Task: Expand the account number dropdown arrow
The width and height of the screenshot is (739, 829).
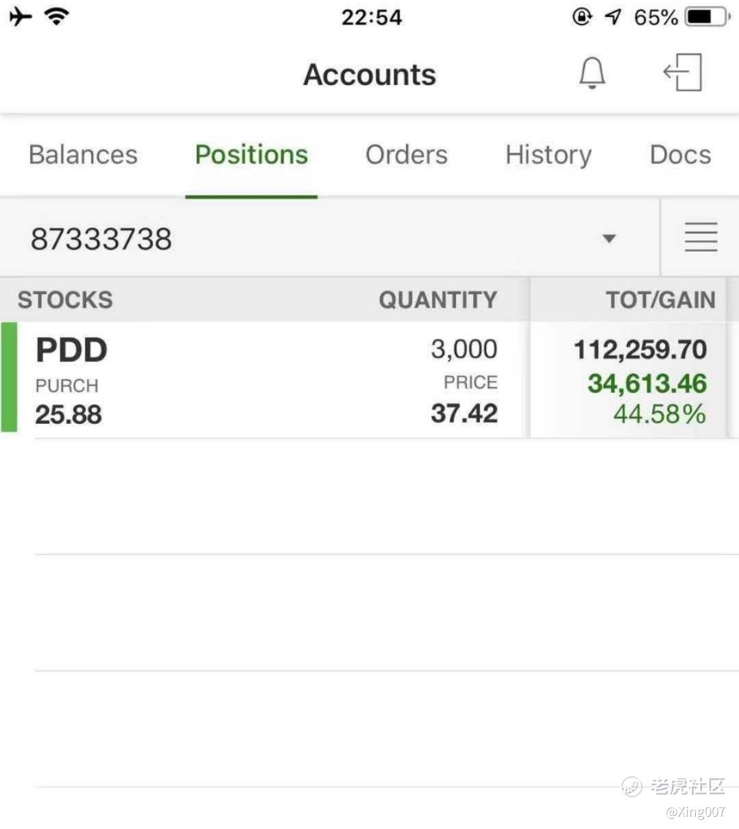Action: 609,239
